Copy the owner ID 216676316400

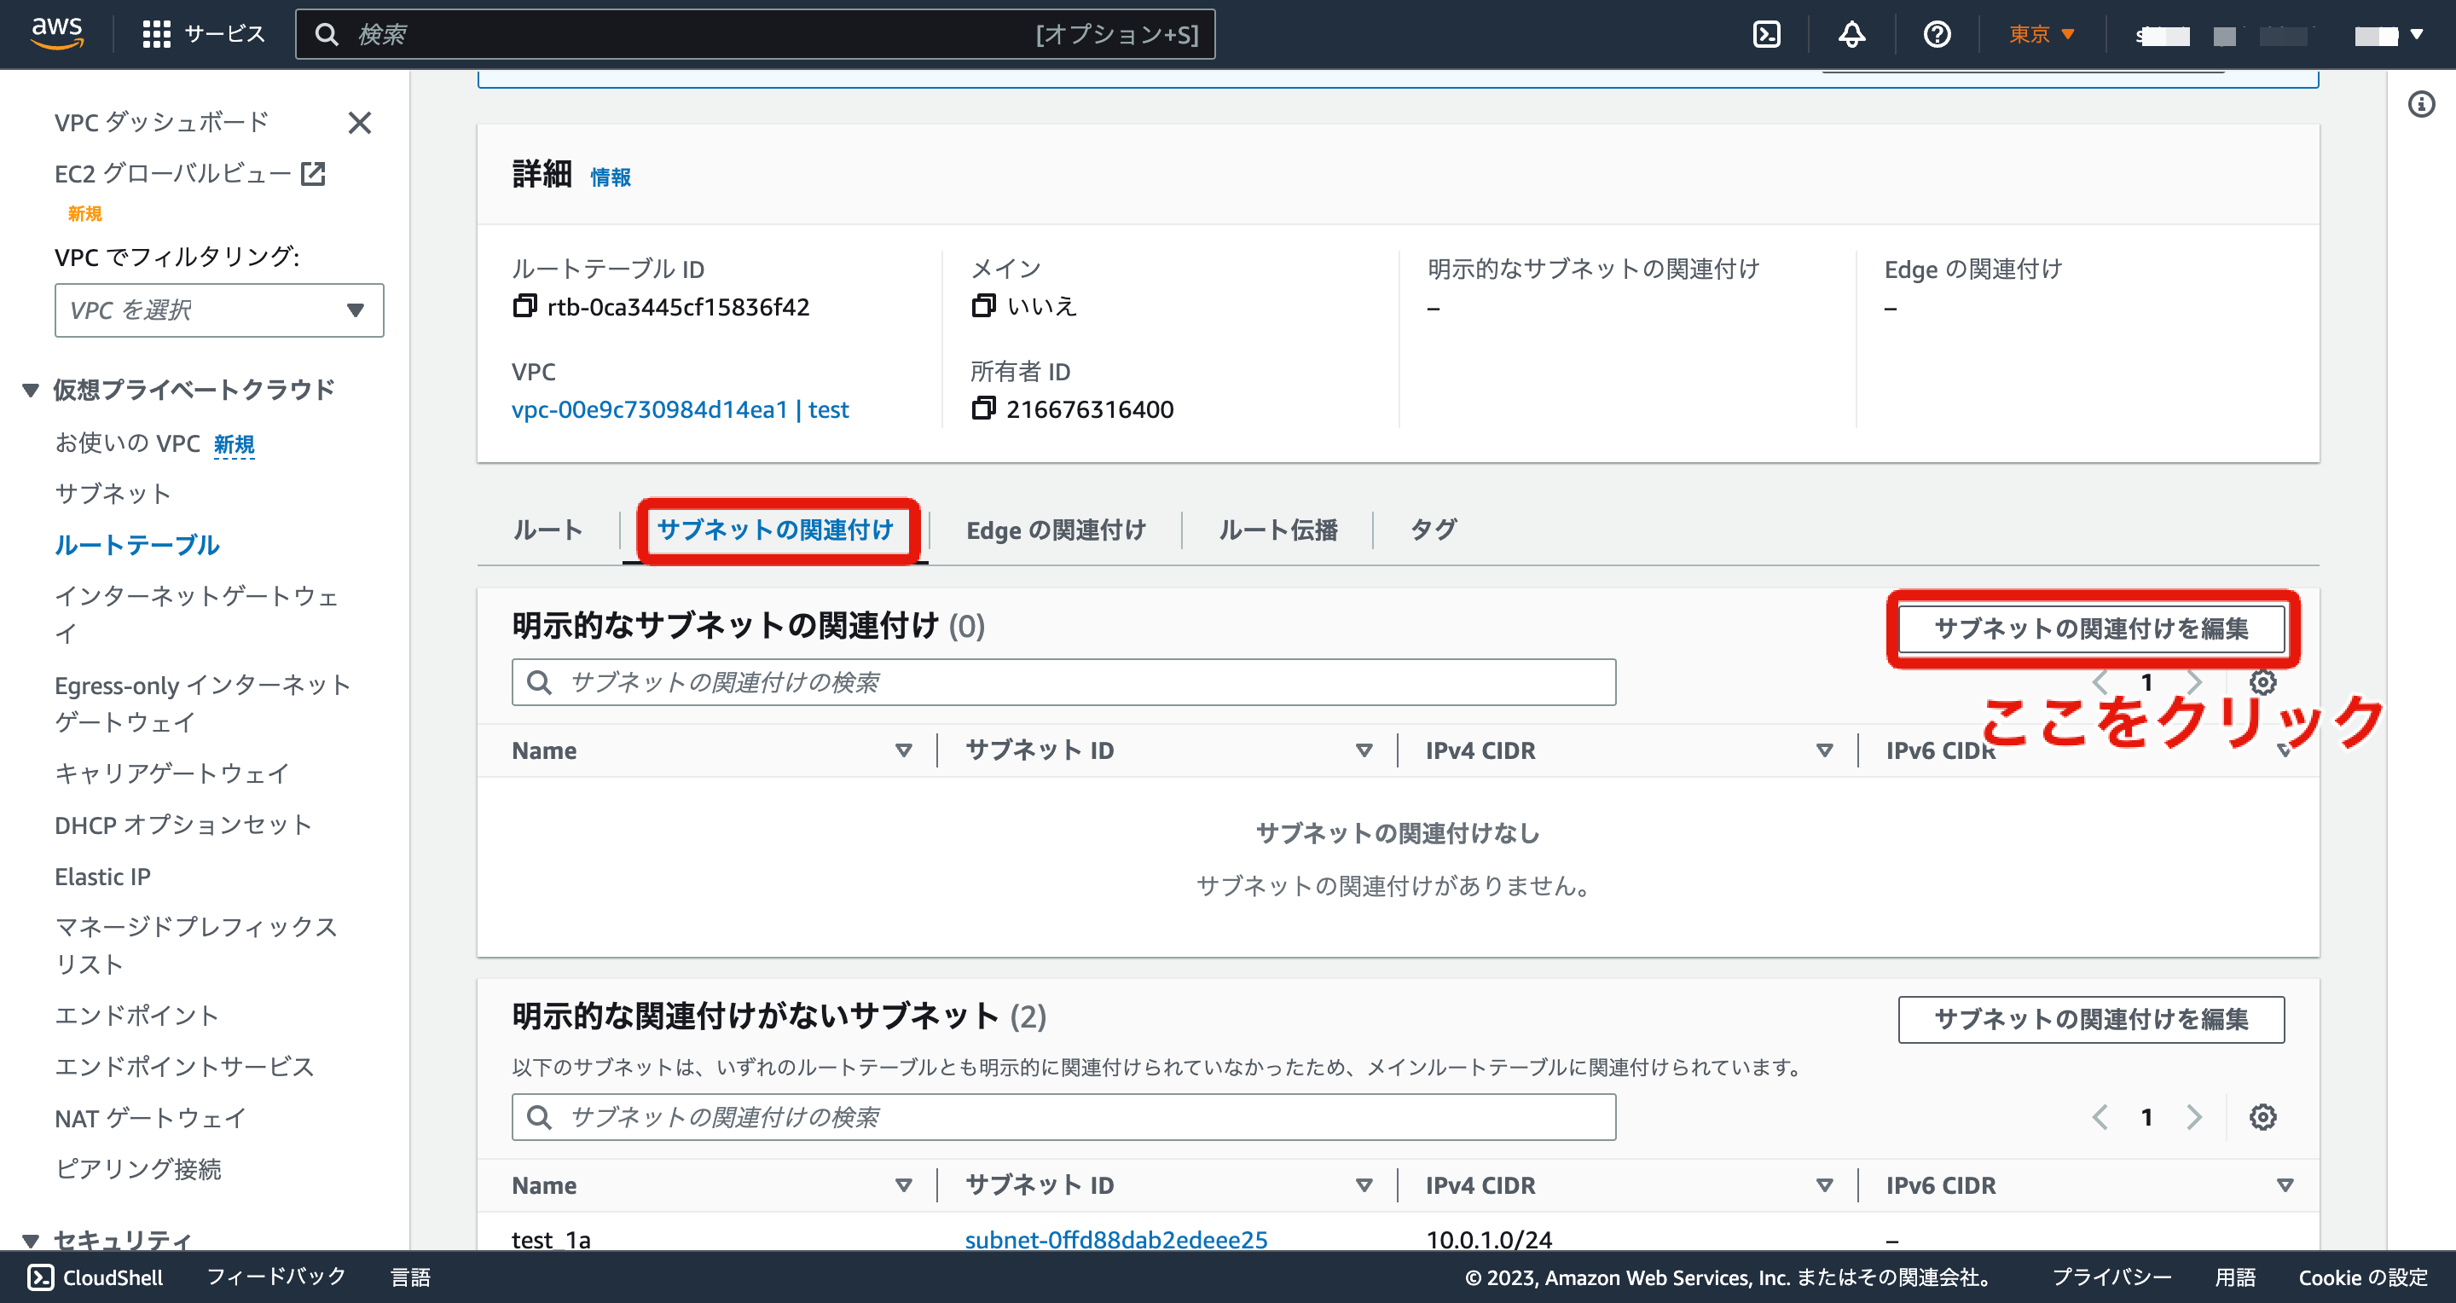984,409
